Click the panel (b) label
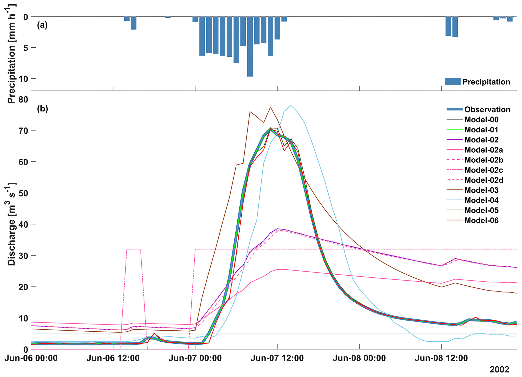The width and height of the screenshot is (522, 377). coord(42,109)
